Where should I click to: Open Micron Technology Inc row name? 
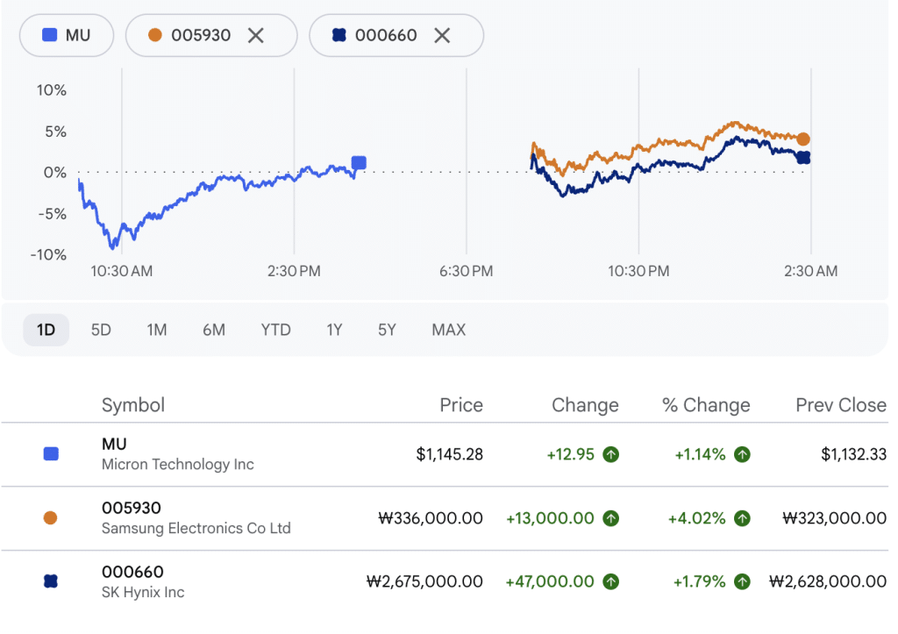pyautogui.click(x=177, y=465)
